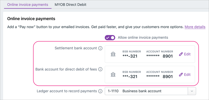The height and width of the screenshot is (100, 209).
Task: Click the direct debit fees account number 8901
Action: (159, 77)
